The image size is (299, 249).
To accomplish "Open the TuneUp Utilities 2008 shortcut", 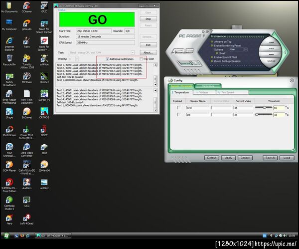I will click(27, 62).
